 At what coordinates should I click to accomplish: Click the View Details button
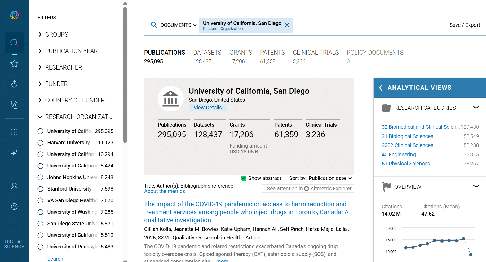[x=207, y=108]
